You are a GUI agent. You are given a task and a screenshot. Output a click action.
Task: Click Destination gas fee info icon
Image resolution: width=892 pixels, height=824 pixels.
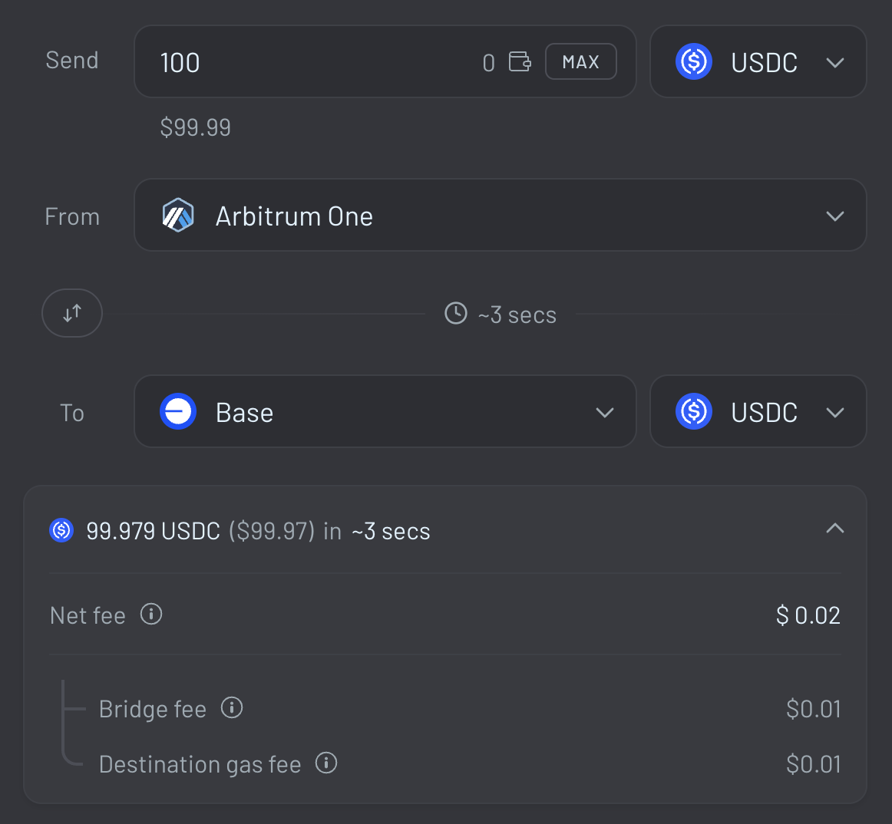326,763
